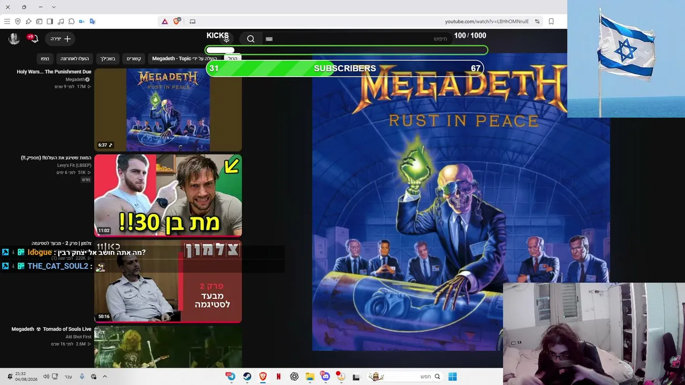Open the Brave wallet icon
The height and width of the screenshot is (385, 685).
point(39,21)
